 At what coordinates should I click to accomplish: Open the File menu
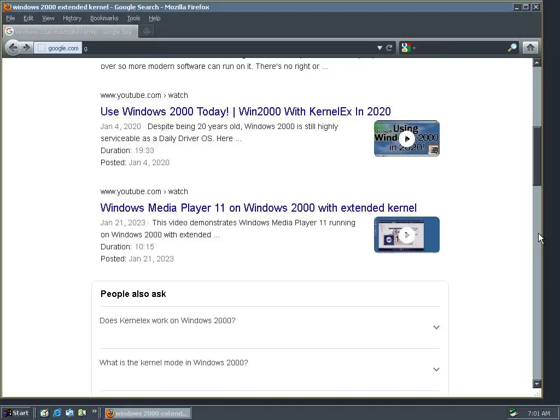click(10, 18)
